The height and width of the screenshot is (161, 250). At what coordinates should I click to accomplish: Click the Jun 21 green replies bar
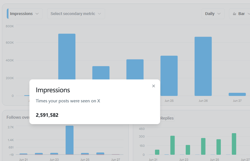157,152
